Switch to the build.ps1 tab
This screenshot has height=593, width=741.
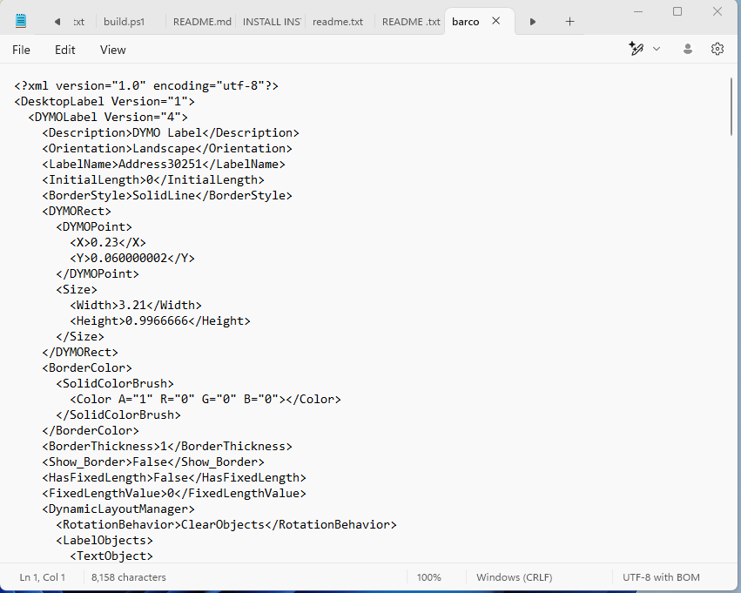(124, 22)
